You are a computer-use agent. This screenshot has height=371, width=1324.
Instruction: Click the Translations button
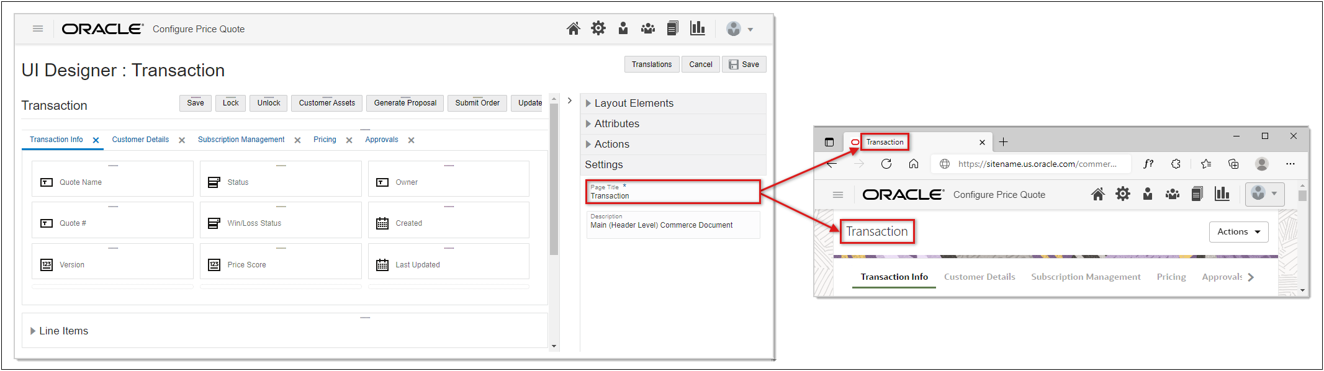point(651,65)
